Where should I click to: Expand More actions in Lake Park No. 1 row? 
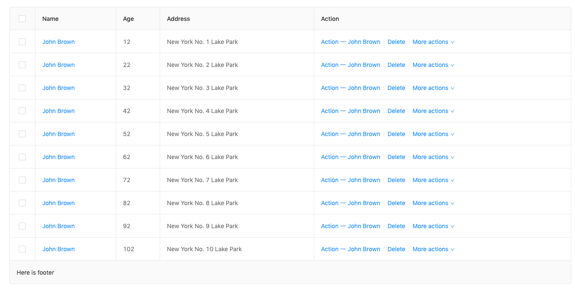coord(433,42)
